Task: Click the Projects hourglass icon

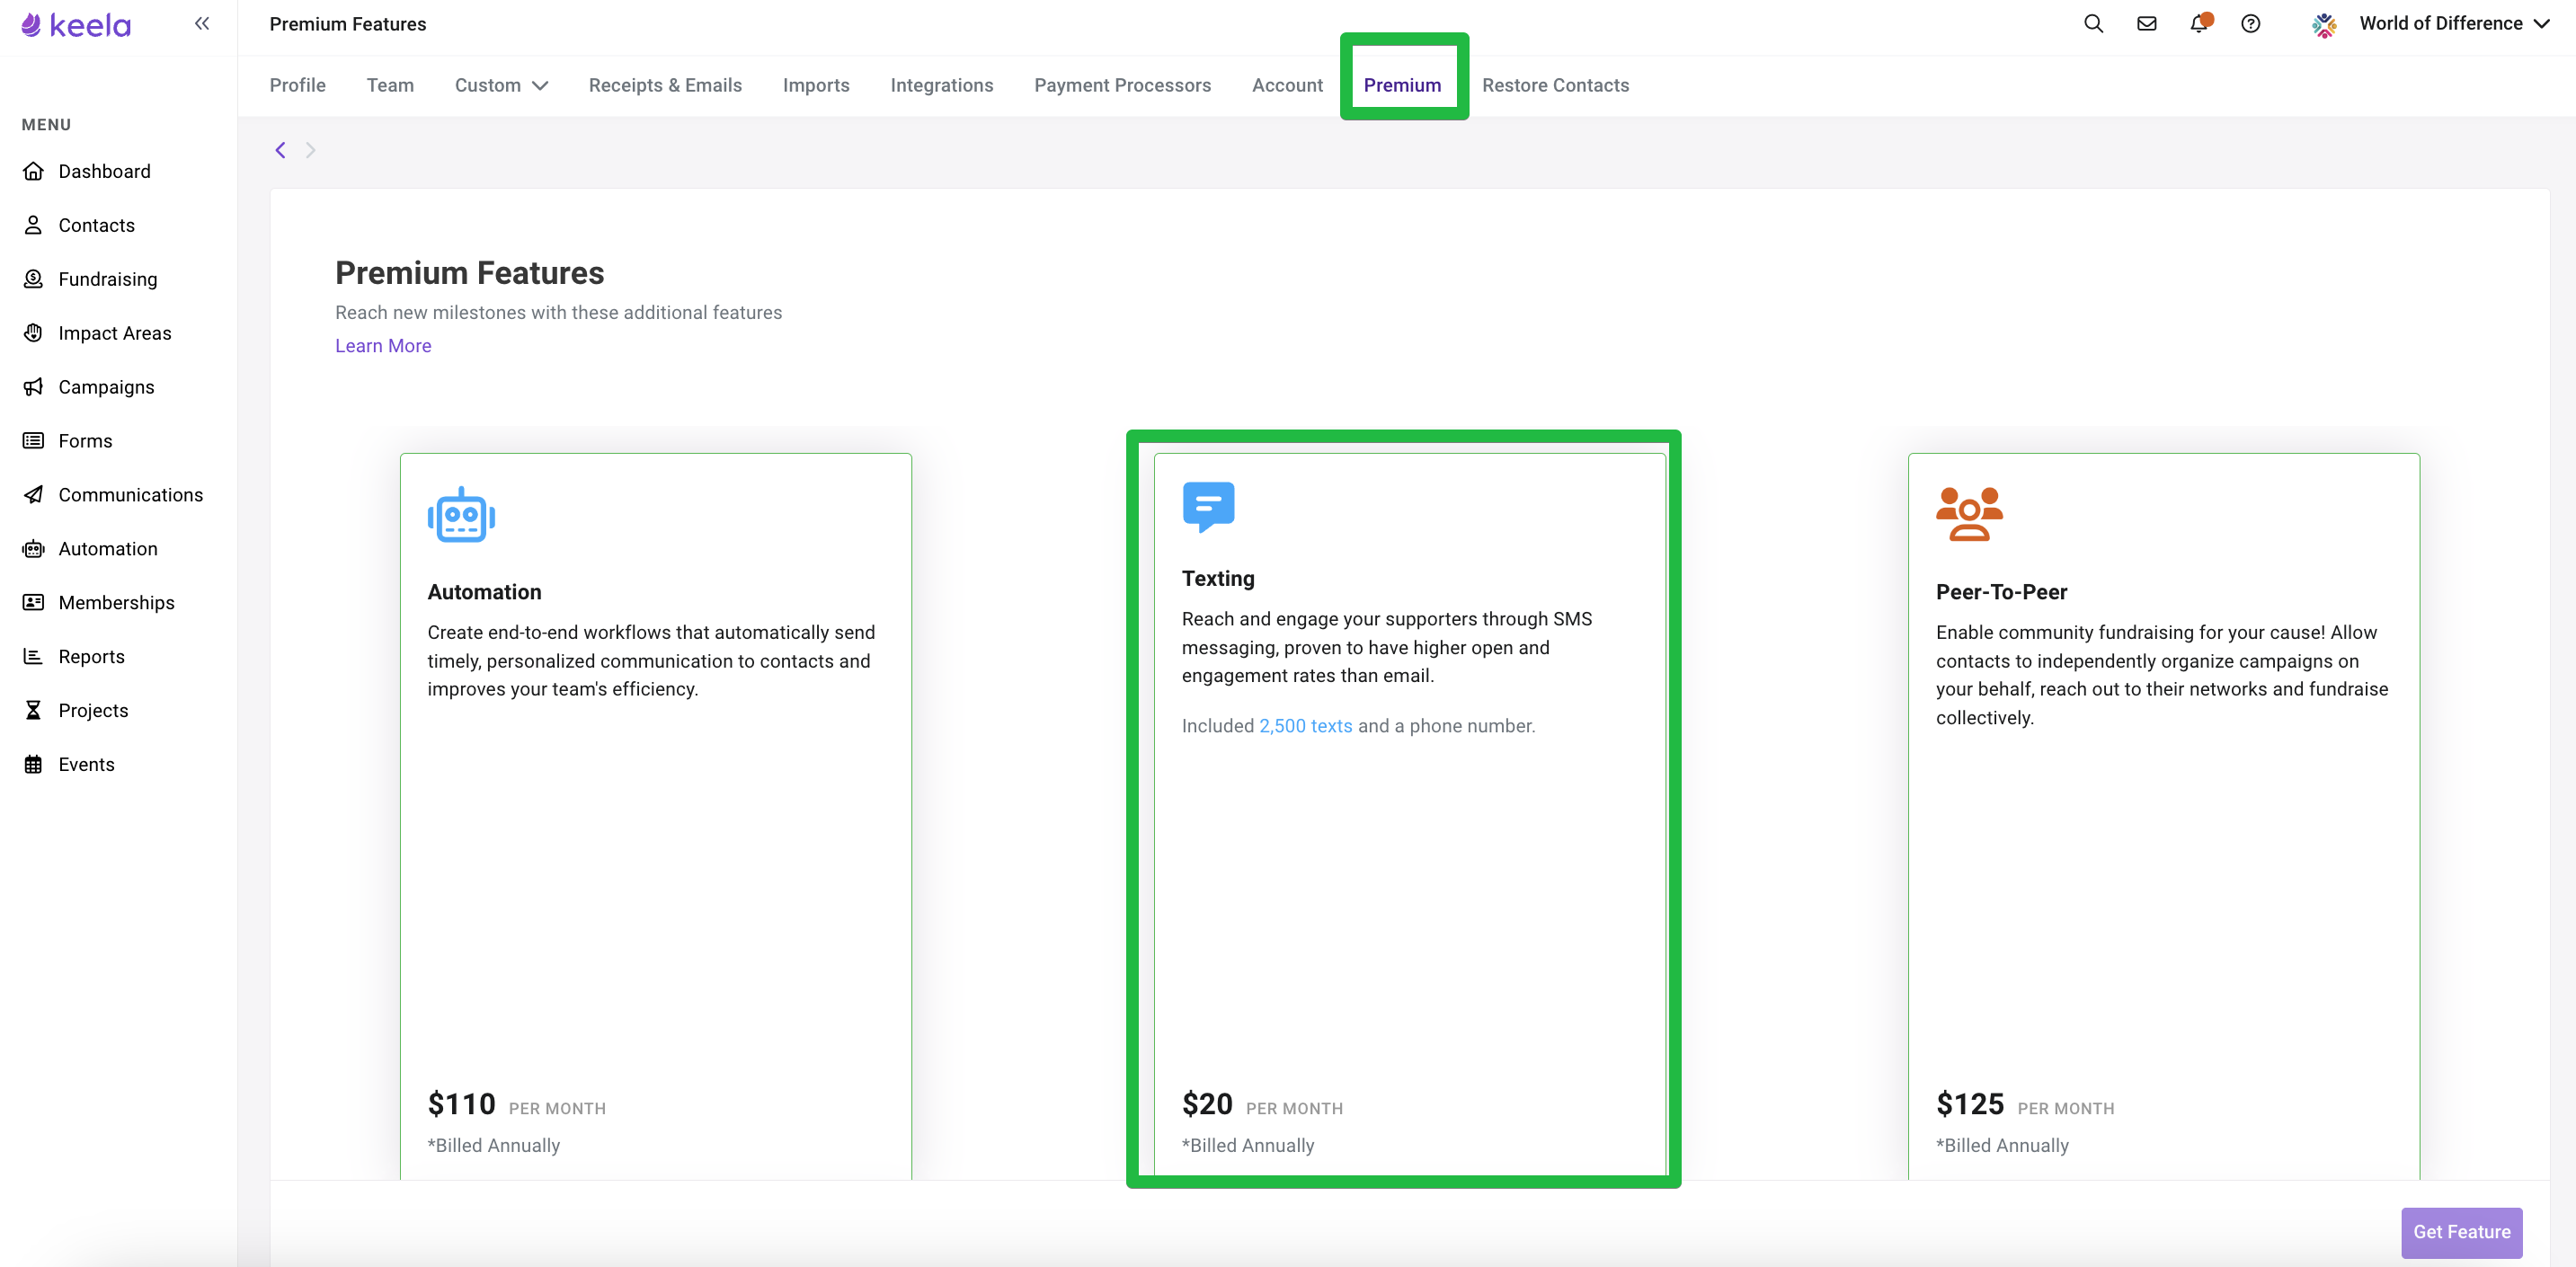Action: pyautogui.click(x=33, y=710)
